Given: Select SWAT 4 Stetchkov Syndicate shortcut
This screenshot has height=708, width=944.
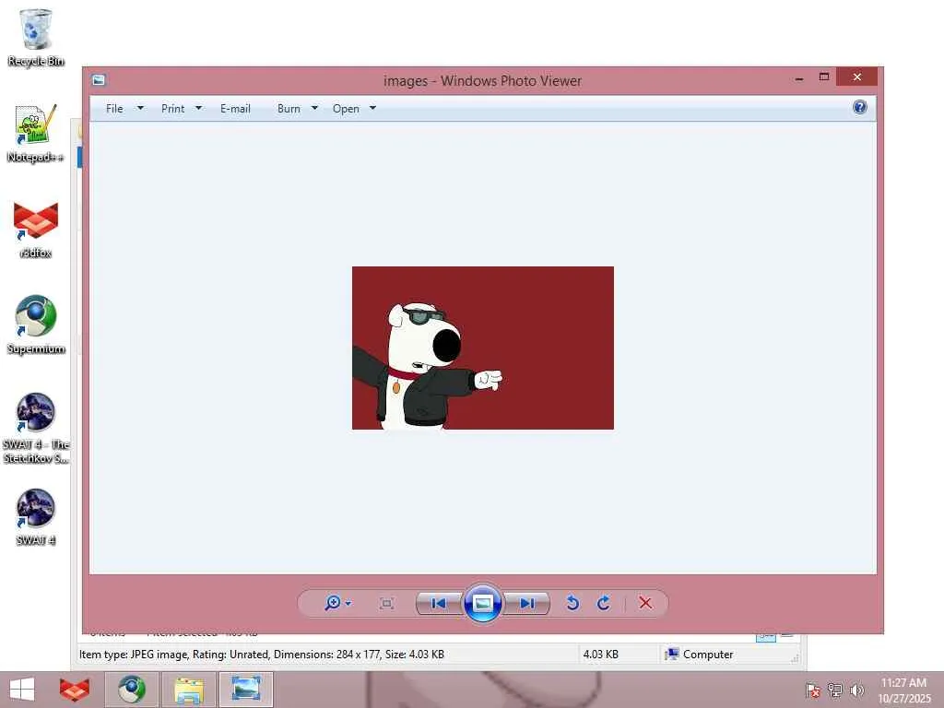Looking at the screenshot, I should (x=36, y=428).
